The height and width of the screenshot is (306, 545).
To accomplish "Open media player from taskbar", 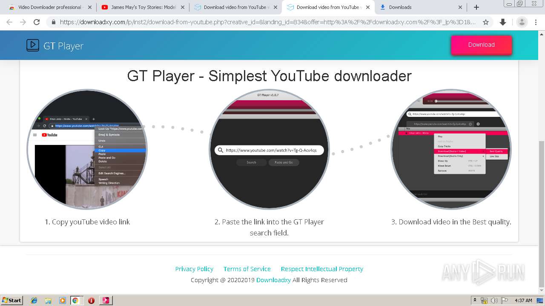I will tap(62, 300).
